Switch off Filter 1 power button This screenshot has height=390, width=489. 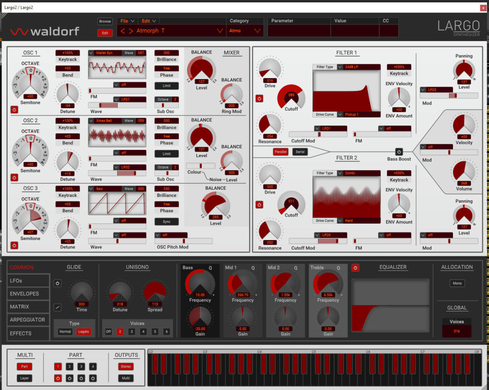click(259, 99)
